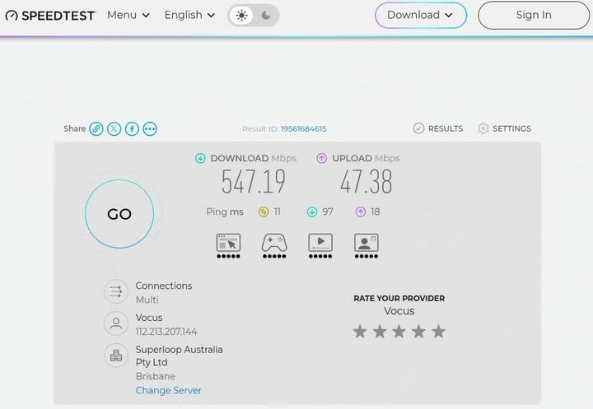Click the download latency icon beside 97
This screenshot has height=409, width=593.
point(311,211)
